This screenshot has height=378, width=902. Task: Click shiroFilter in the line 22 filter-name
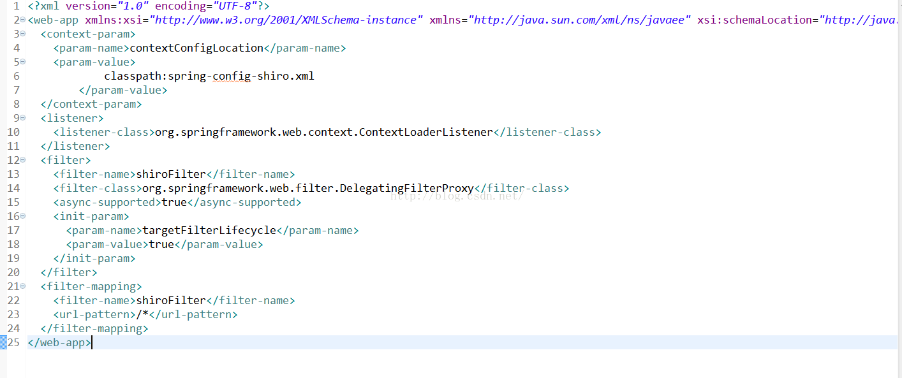171,300
